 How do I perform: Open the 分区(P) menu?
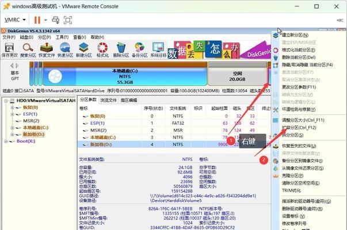coord(44,37)
